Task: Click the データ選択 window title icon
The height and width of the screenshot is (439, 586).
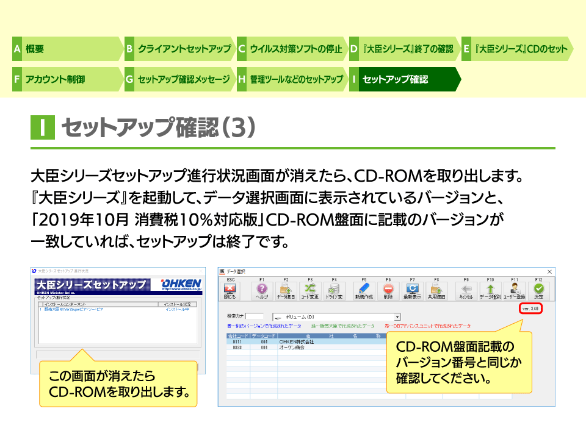Action: click(x=222, y=272)
